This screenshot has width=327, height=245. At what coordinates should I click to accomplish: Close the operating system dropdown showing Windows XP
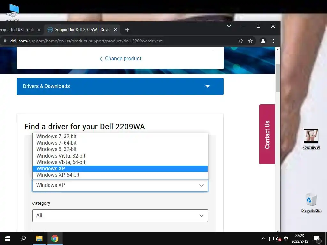coord(120,185)
